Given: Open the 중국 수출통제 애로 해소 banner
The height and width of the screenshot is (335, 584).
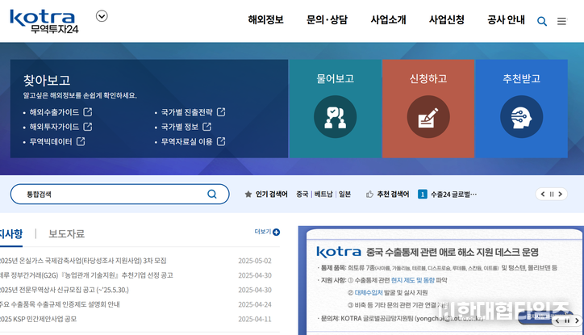Looking at the screenshot, I should (x=441, y=280).
